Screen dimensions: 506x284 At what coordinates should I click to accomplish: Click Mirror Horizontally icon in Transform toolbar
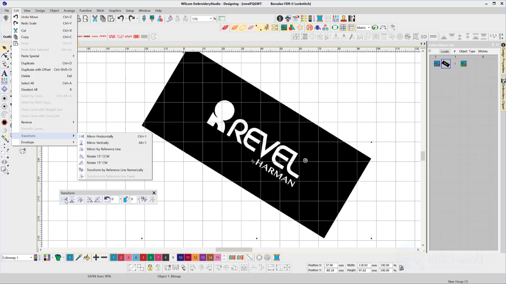pyautogui.click(x=64, y=199)
